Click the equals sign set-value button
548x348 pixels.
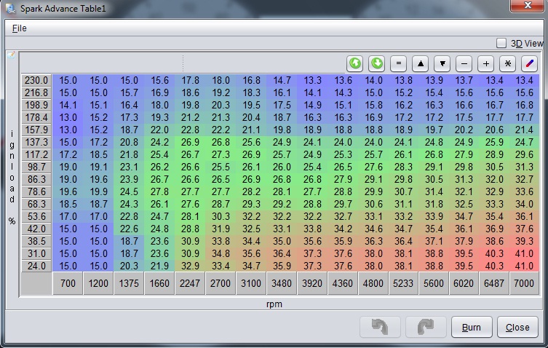coord(398,63)
